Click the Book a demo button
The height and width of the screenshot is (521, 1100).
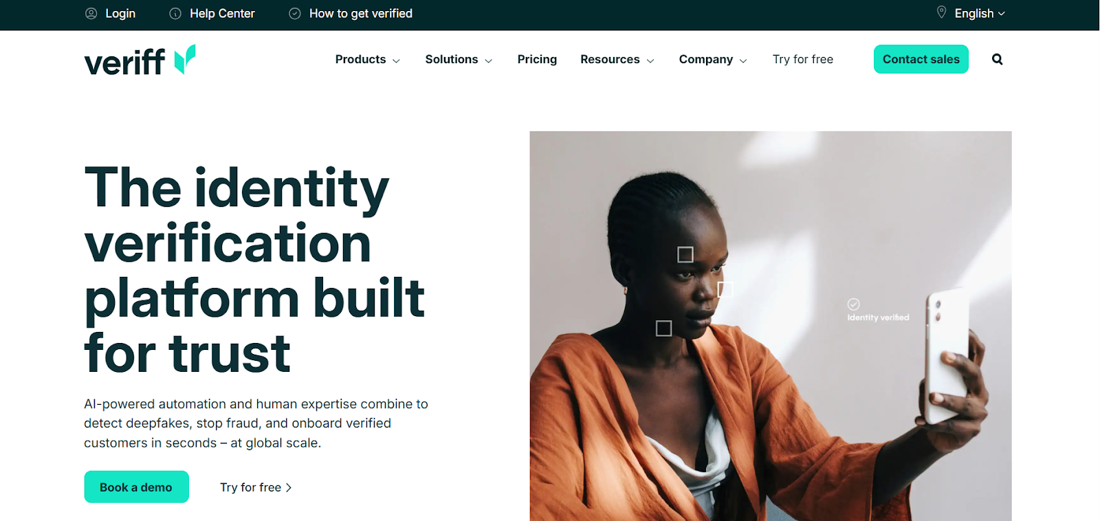136,487
